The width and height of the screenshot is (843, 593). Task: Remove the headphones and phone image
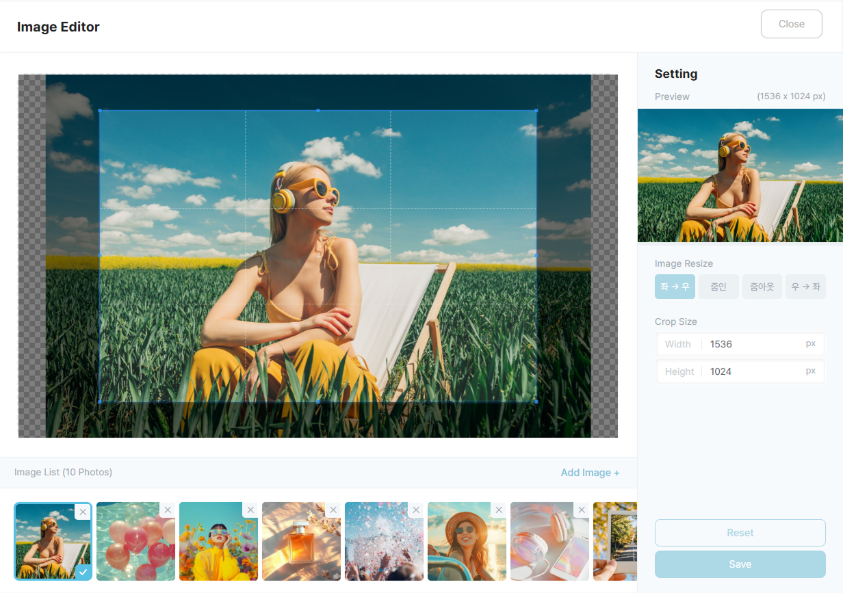click(582, 510)
